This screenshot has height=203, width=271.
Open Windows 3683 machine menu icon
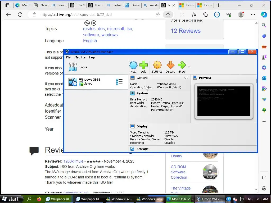tap(119, 82)
